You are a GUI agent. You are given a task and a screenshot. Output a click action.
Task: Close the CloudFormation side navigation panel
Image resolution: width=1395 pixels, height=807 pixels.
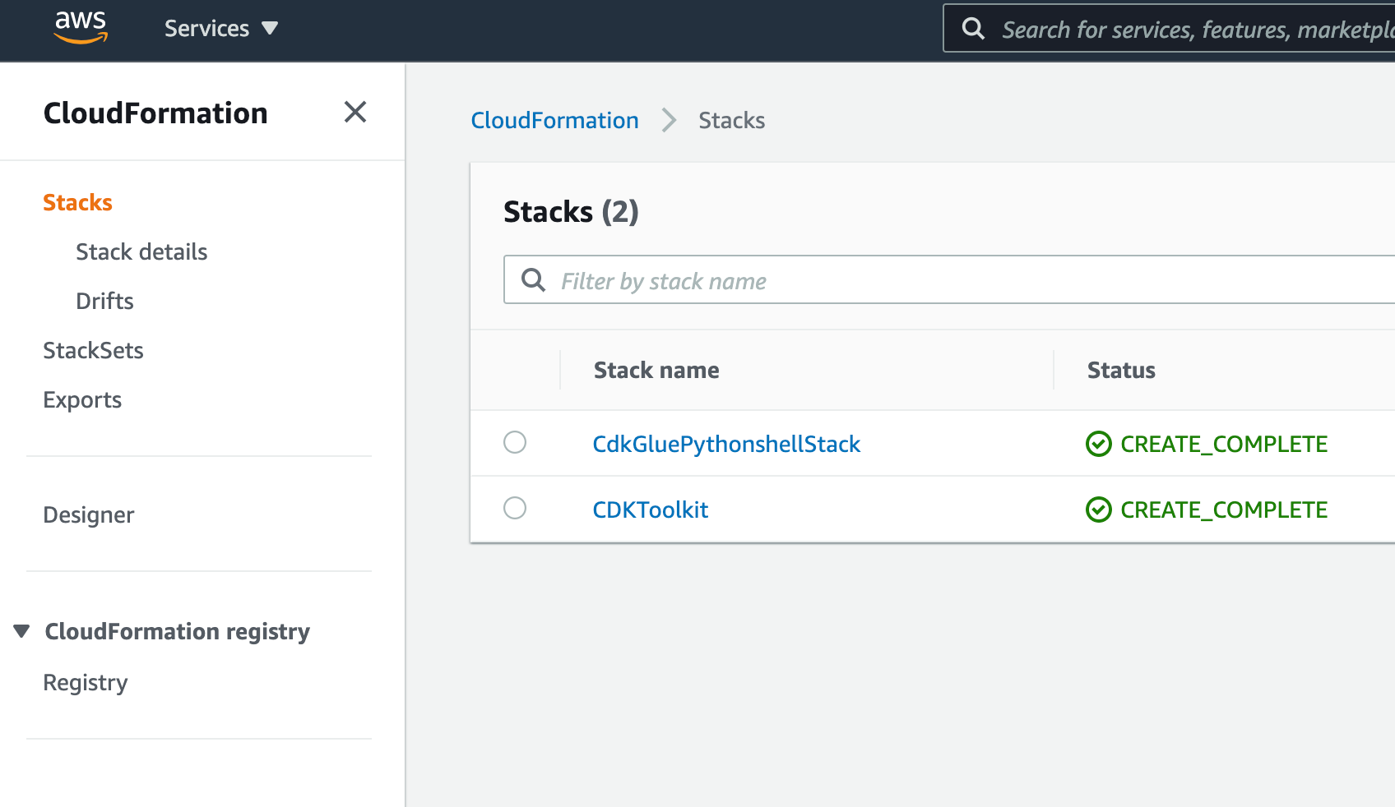355,112
